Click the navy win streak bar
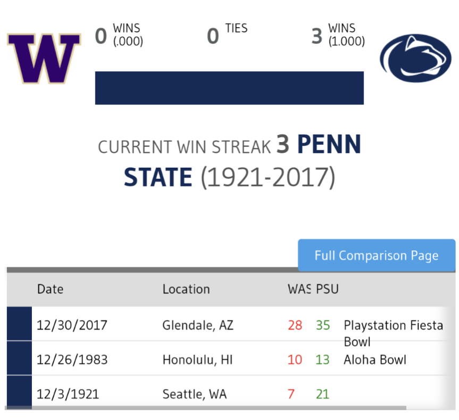The width and height of the screenshot is (459, 420). [229, 87]
